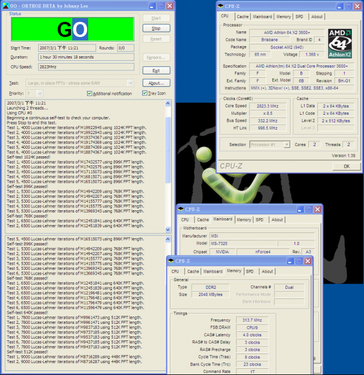Open the Cache tab in Memory CPU-Z window
Image resolution: width=364 pixels, height=375 pixels.
click(x=193, y=272)
